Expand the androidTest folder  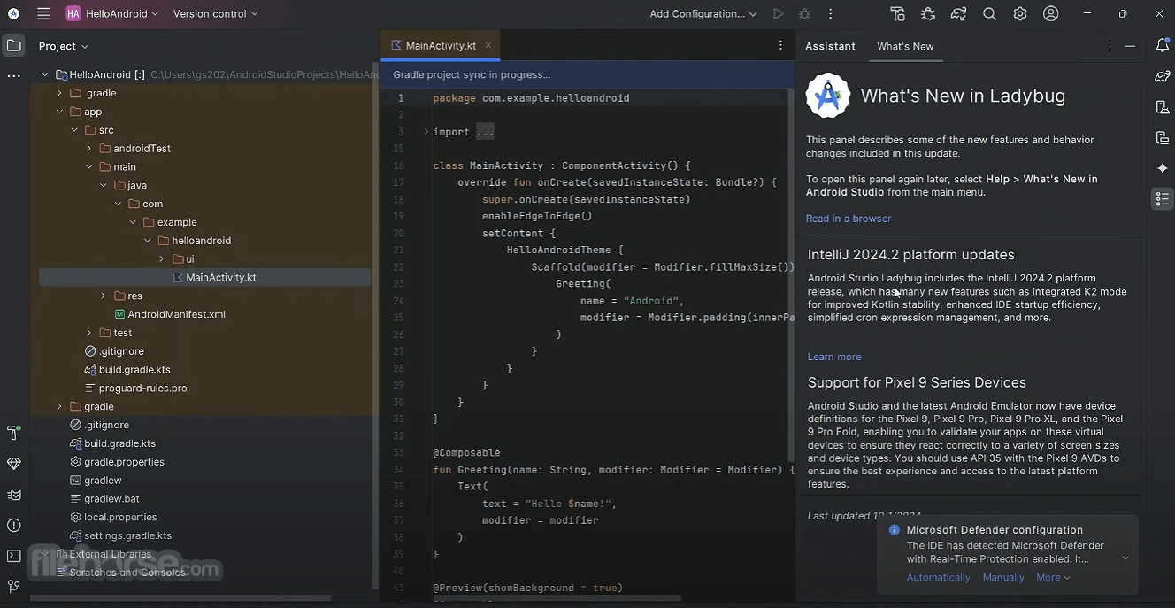pyautogui.click(x=89, y=149)
